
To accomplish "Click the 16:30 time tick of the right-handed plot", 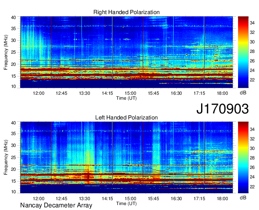I will coord(176,93).
